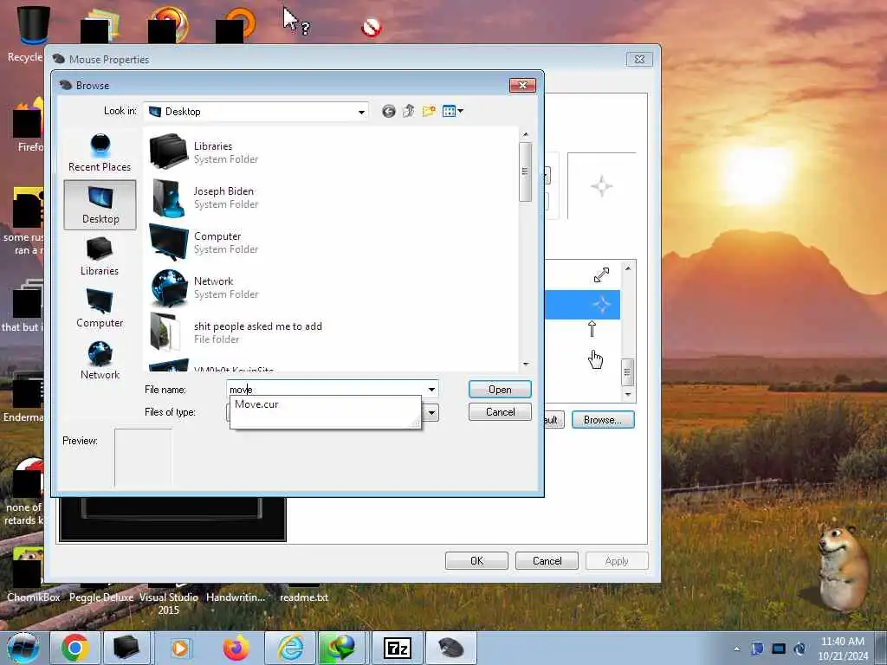Open 7-Zip from the taskbar
This screenshot has height=665, width=887.
397,648
